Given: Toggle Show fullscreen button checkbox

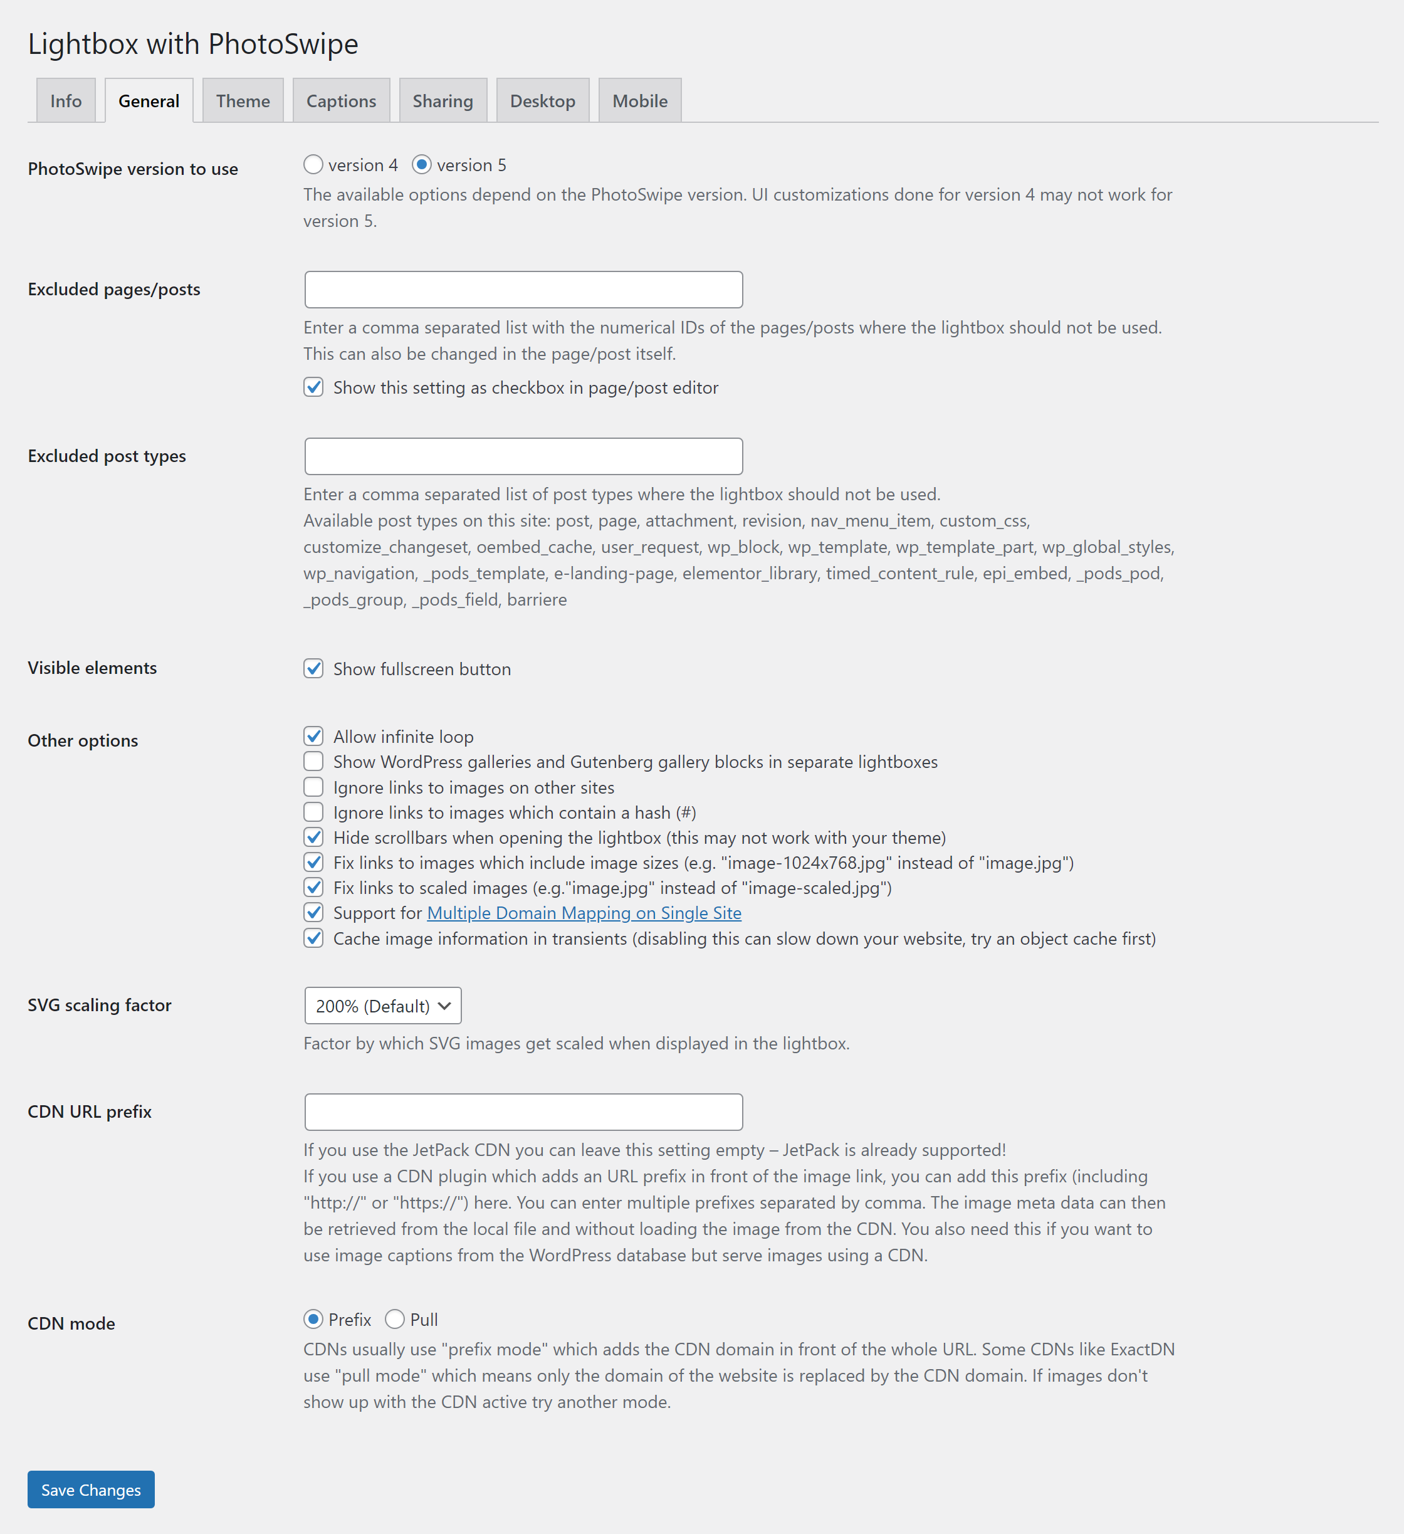Looking at the screenshot, I should pyautogui.click(x=313, y=668).
